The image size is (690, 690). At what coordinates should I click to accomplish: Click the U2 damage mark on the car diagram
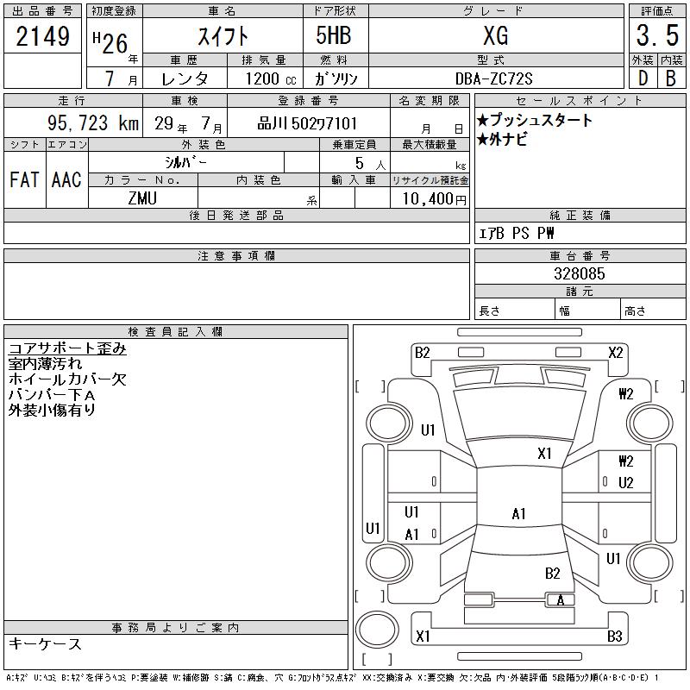pyautogui.click(x=626, y=483)
